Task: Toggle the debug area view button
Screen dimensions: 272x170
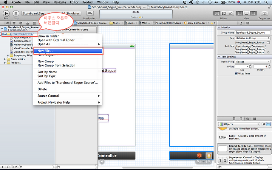Action: [x=246, y=13]
